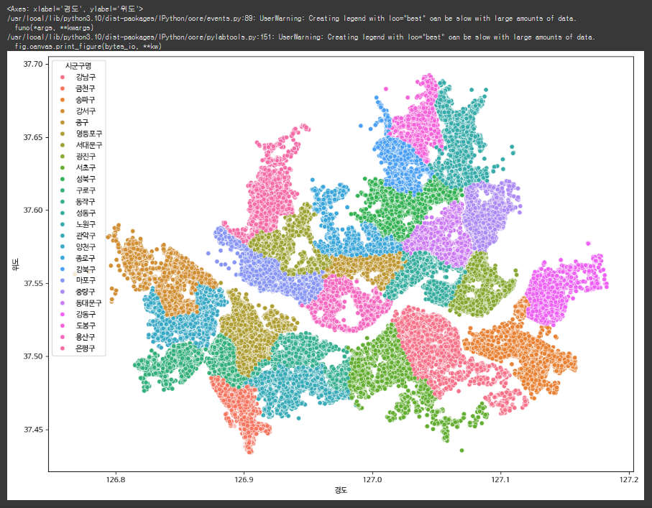The height and width of the screenshot is (508, 652).
Task: Select the 구로구 legend label
Action: point(86,190)
